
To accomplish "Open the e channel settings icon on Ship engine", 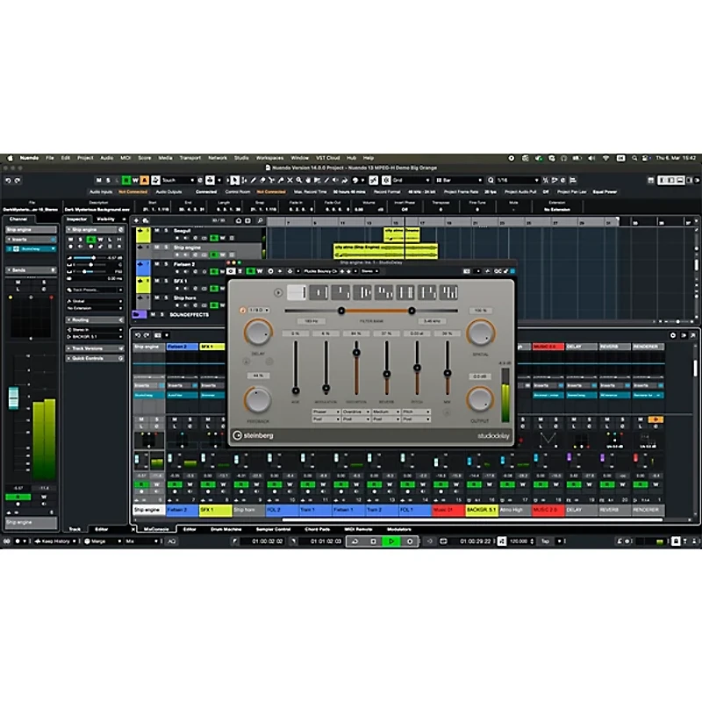I will click(195, 254).
